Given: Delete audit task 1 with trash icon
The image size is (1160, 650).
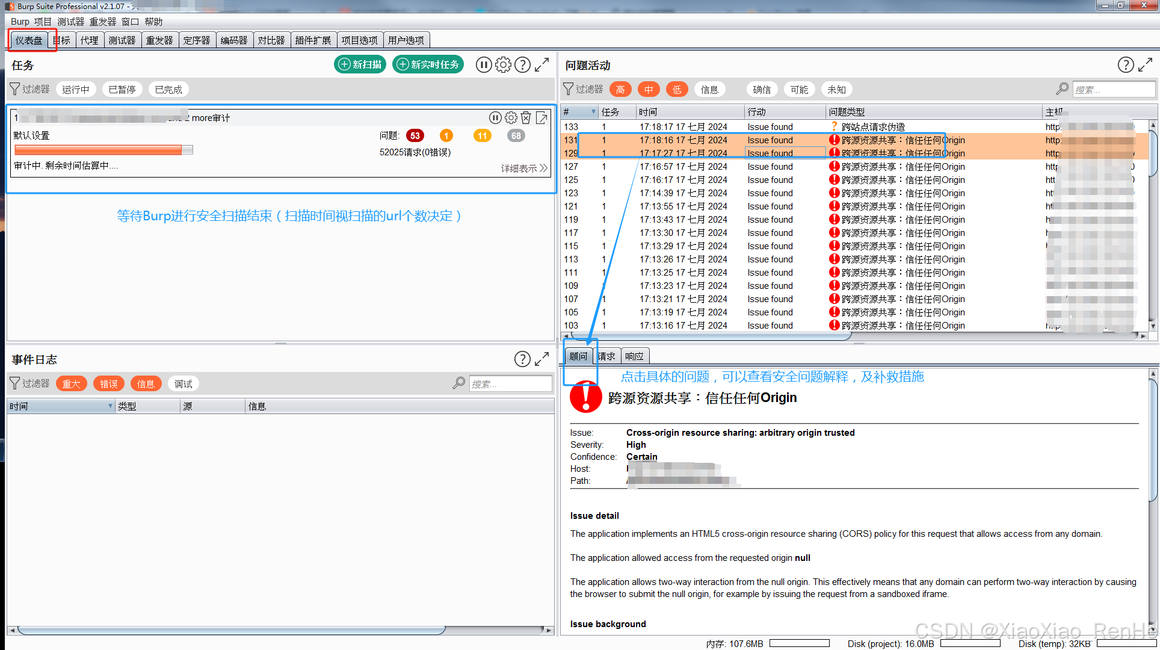Looking at the screenshot, I should coord(526,117).
